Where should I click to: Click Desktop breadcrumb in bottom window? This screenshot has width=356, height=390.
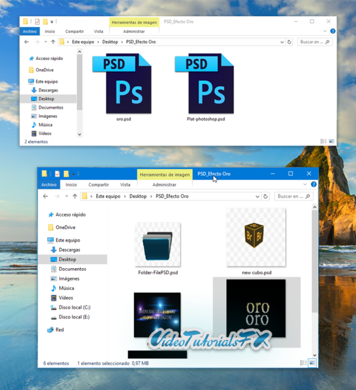pos(138,196)
